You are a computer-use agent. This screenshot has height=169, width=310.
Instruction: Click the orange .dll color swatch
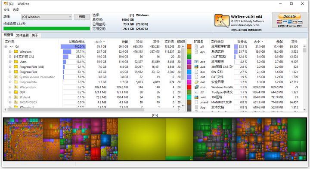[x=189, y=46]
